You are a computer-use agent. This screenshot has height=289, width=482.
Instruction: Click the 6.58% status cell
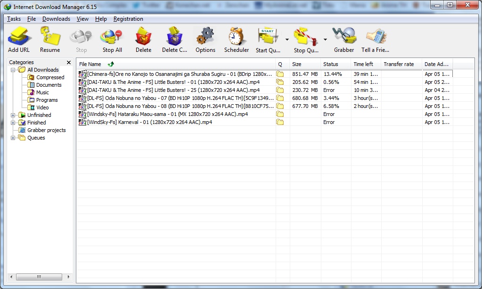[x=331, y=106]
